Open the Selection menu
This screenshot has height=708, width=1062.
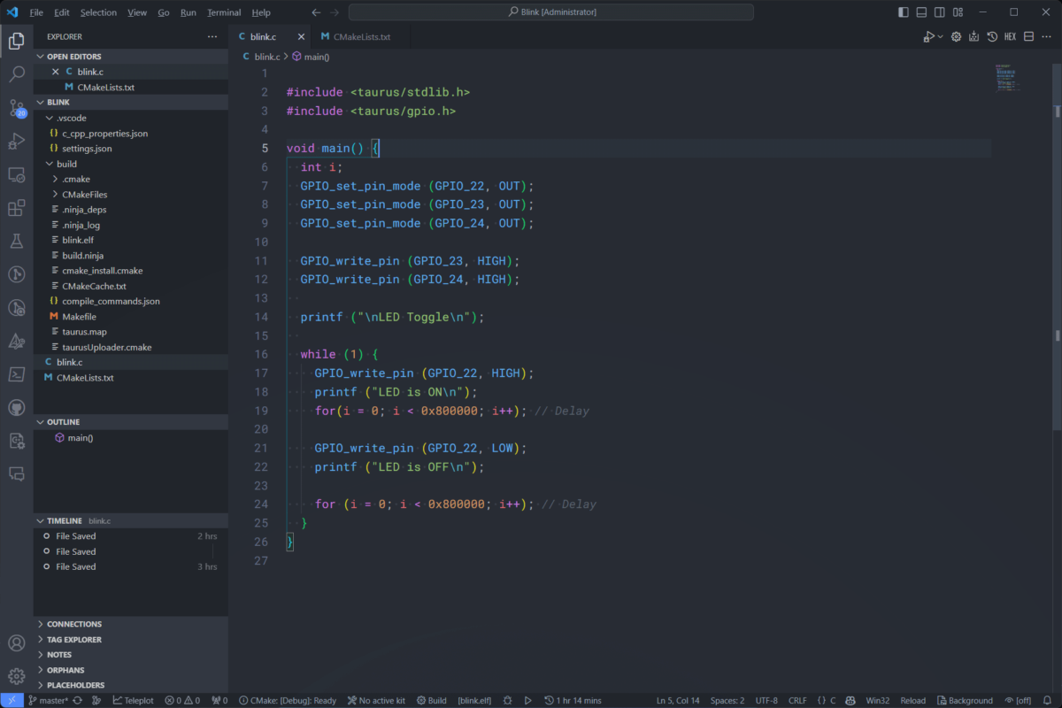(x=98, y=12)
